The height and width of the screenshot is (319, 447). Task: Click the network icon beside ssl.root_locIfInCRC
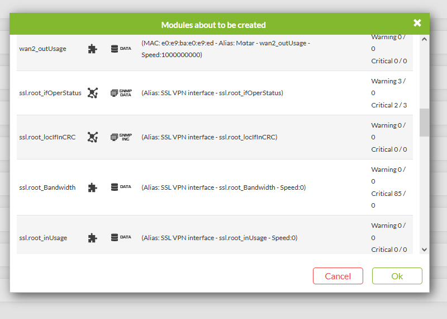tap(92, 137)
